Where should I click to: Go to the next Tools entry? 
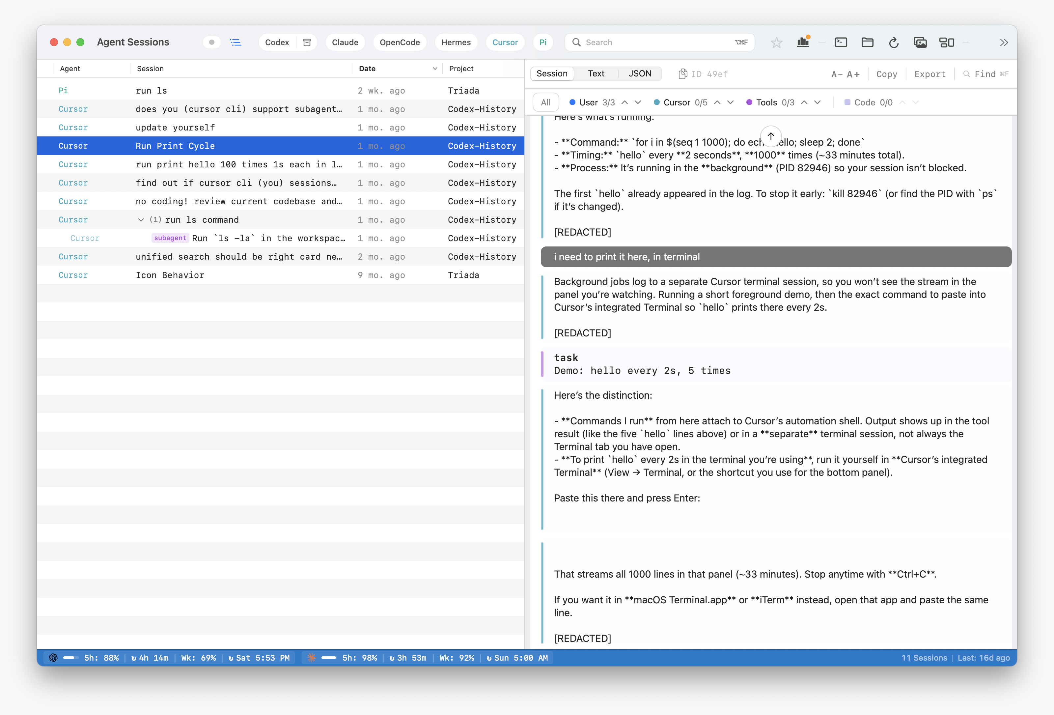click(x=818, y=102)
